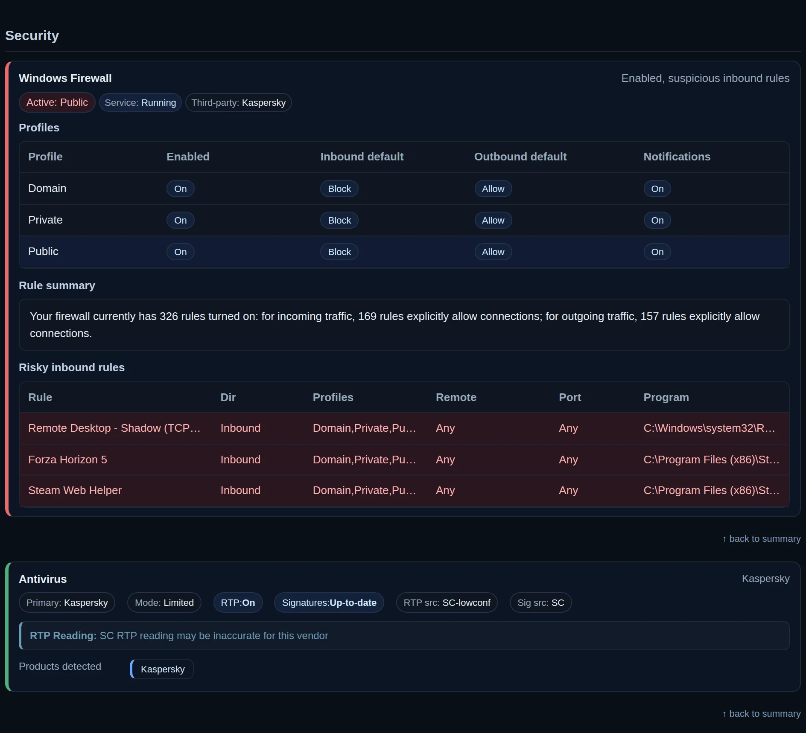Click the Remote Desktop row's Remote 'Any' cell
This screenshot has height=733, width=806.
tap(445, 428)
